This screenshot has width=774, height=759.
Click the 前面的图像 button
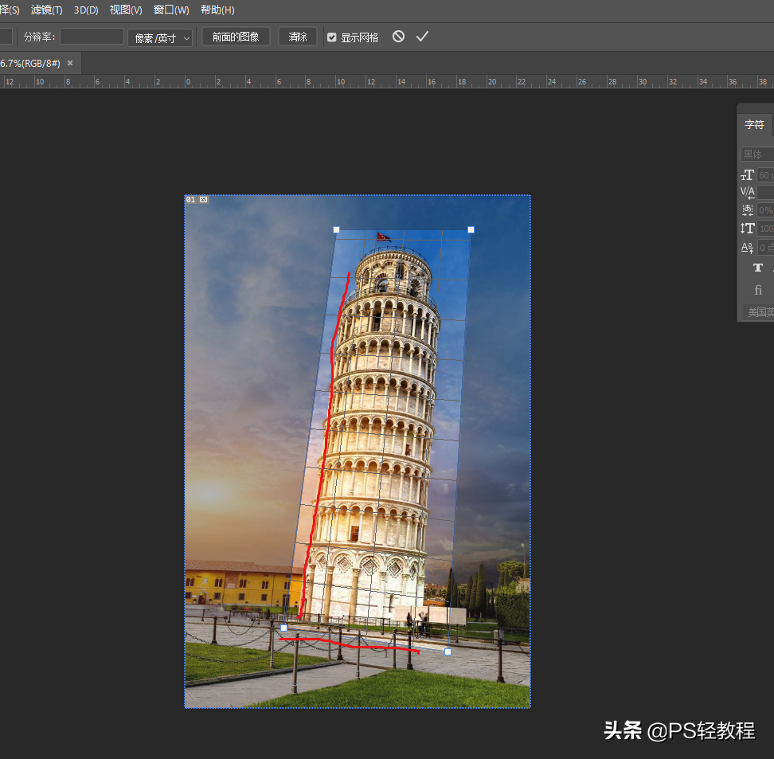236,37
